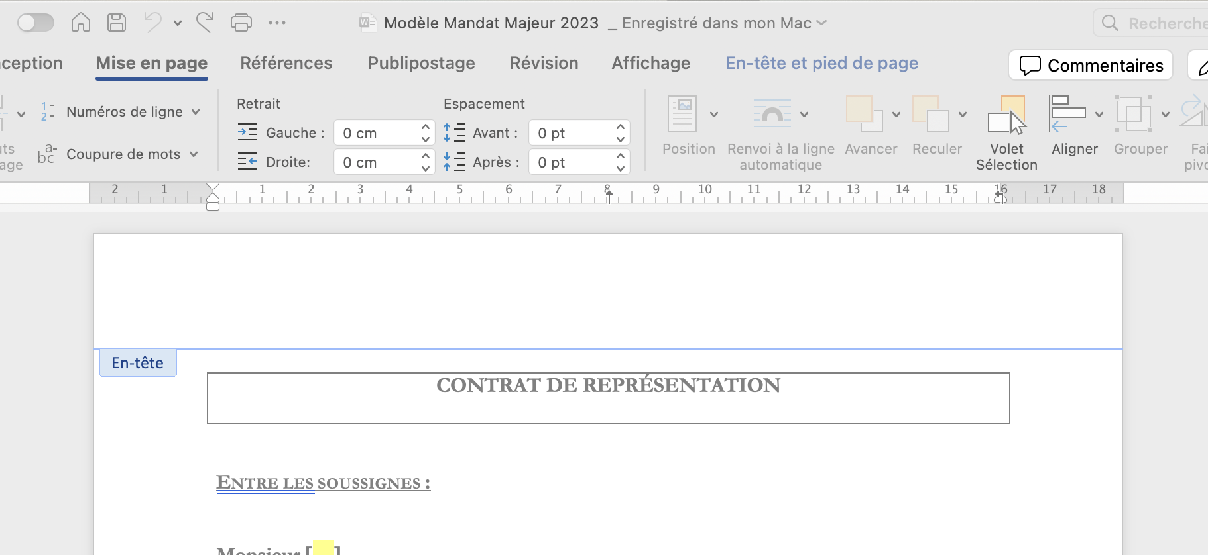Save the document with the floppy disk icon
This screenshot has width=1208, height=555.
[x=117, y=23]
